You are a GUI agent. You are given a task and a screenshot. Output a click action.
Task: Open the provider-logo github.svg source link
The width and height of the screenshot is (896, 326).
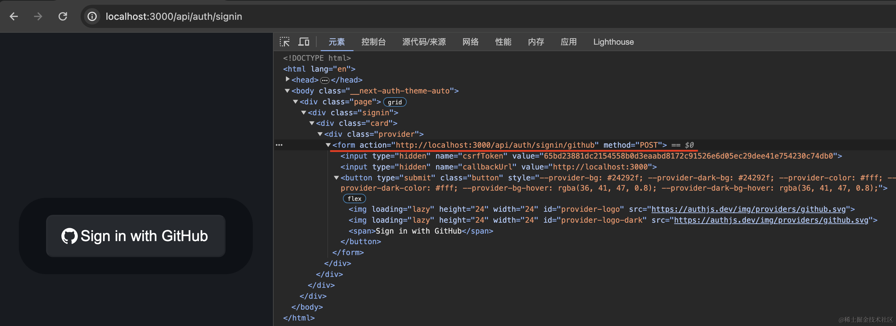click(x=748, y=209)
